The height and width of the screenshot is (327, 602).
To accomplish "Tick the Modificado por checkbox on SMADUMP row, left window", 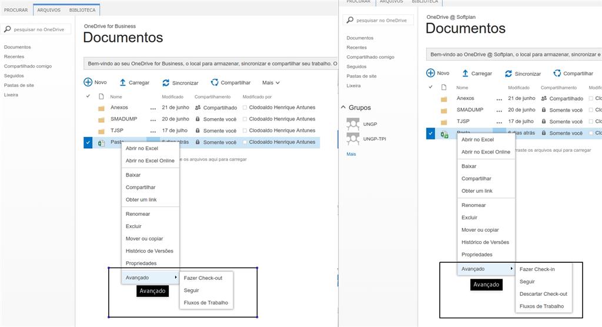I will (x=245, y=119).
